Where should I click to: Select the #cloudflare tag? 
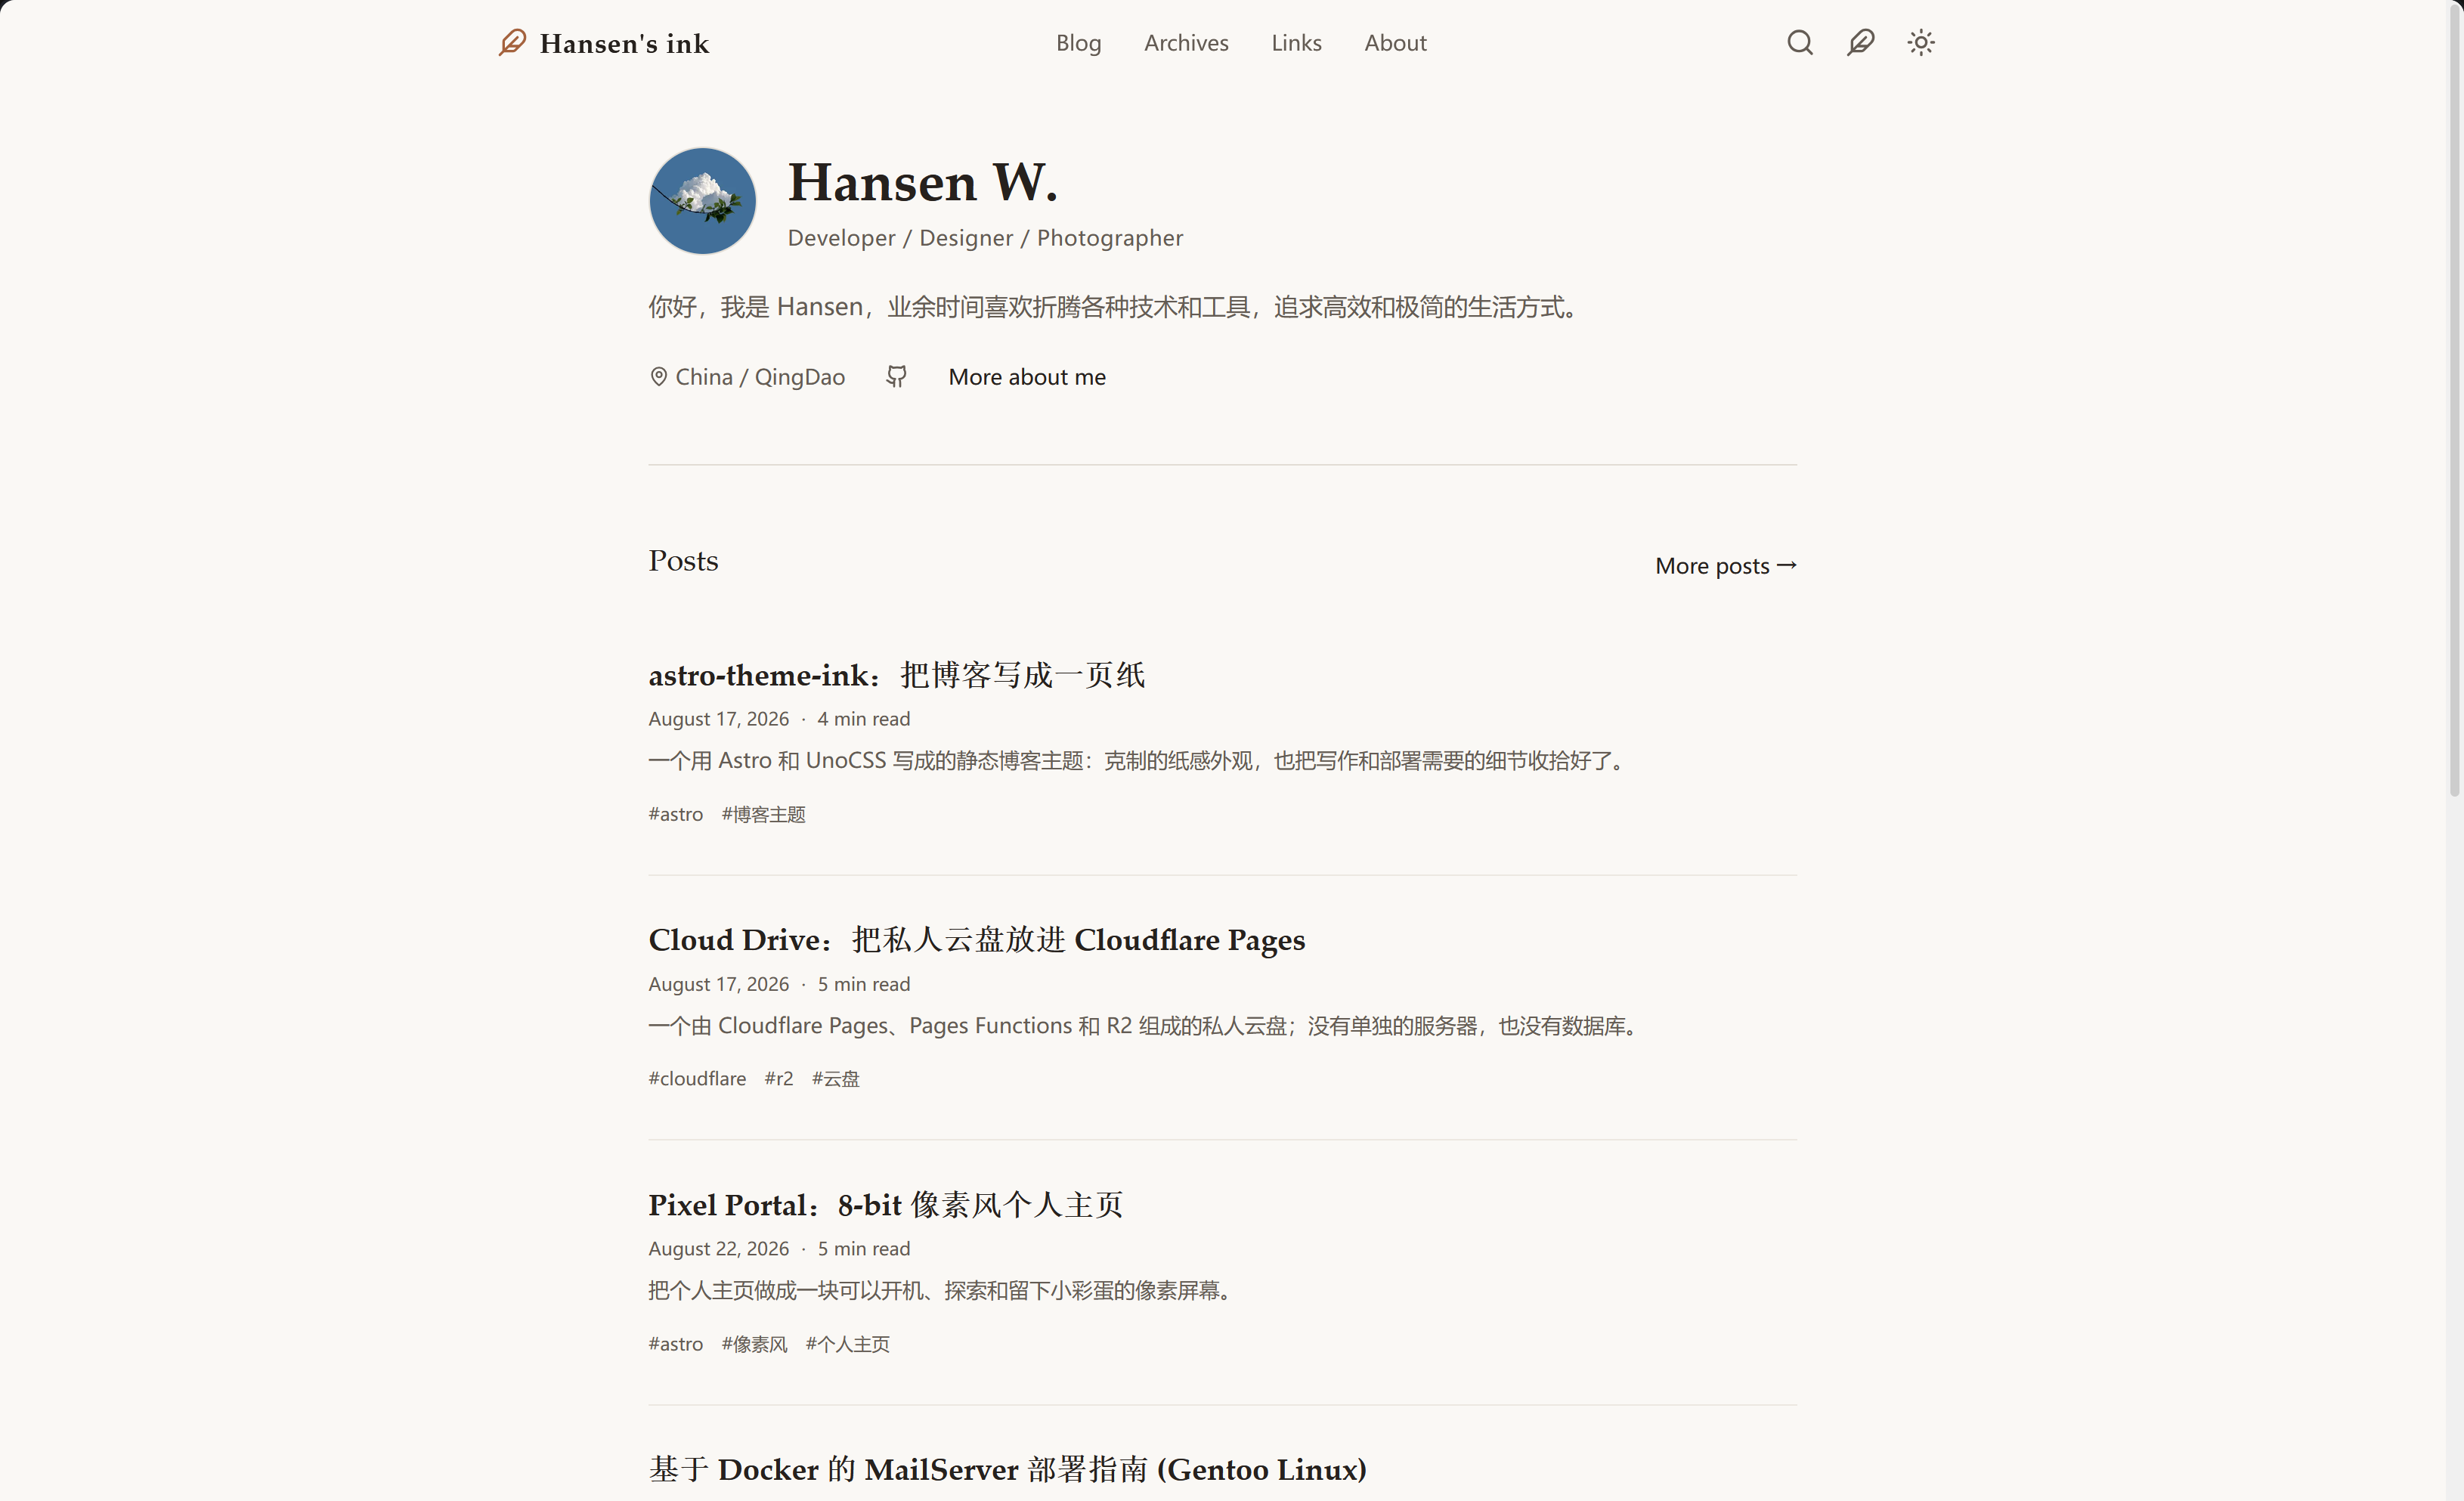(697, 1079)
